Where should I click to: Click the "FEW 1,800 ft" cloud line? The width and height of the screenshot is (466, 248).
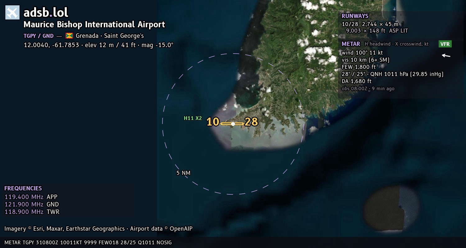click(x=359, y=67)
